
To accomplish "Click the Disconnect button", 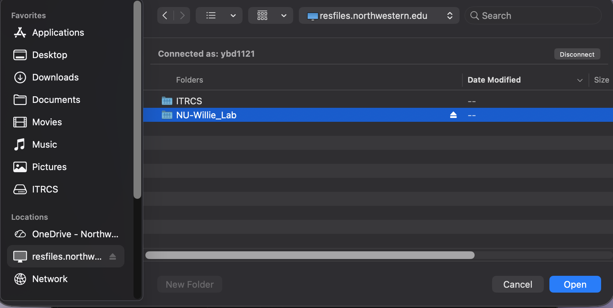I will [x=577, y=54].
